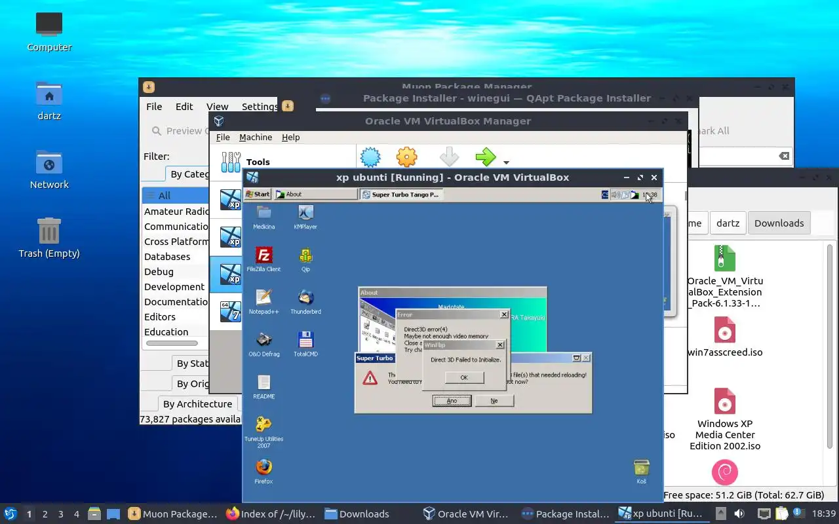Select the 64-bit Windows 7 VM entry
This screenshot has height=524, width=839.
[x=230, y=311]
